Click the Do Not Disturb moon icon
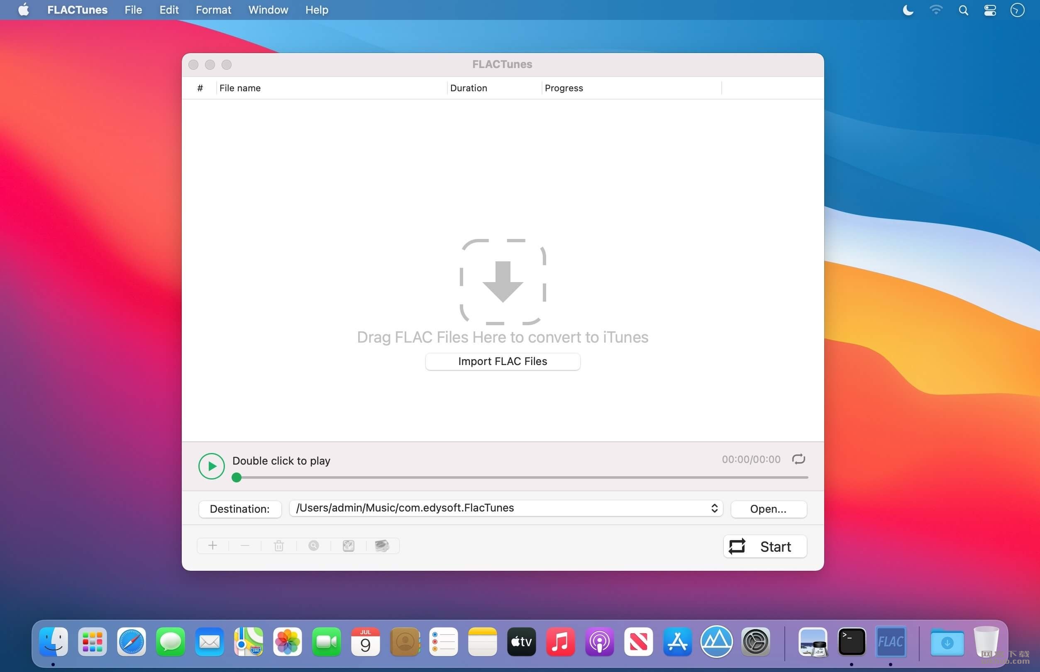This screenshot has width=1040, height=672. pos(908,10)
